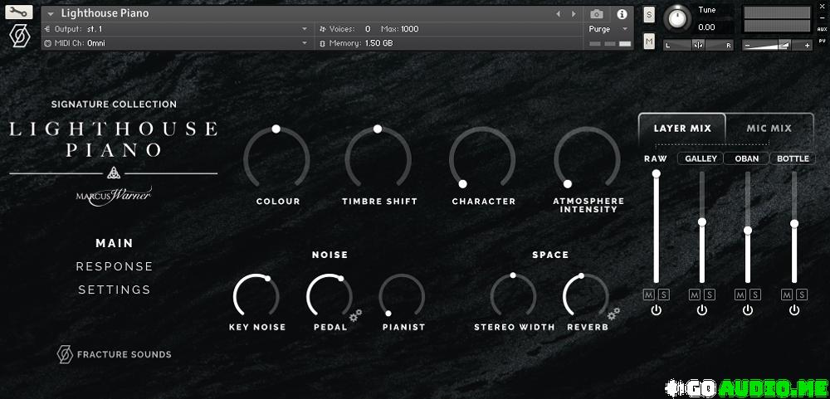
Task: Click the RAW layer volume slider handle
Action: pos(656,173)
